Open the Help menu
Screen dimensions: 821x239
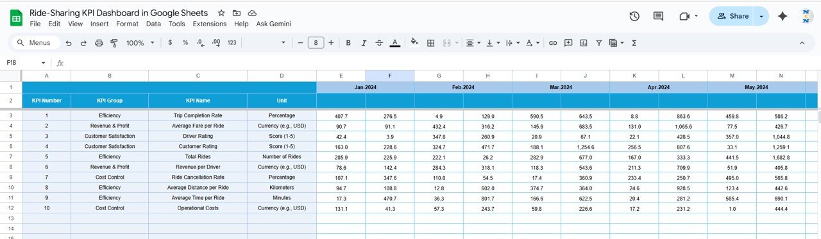click(x=241, y=24)
